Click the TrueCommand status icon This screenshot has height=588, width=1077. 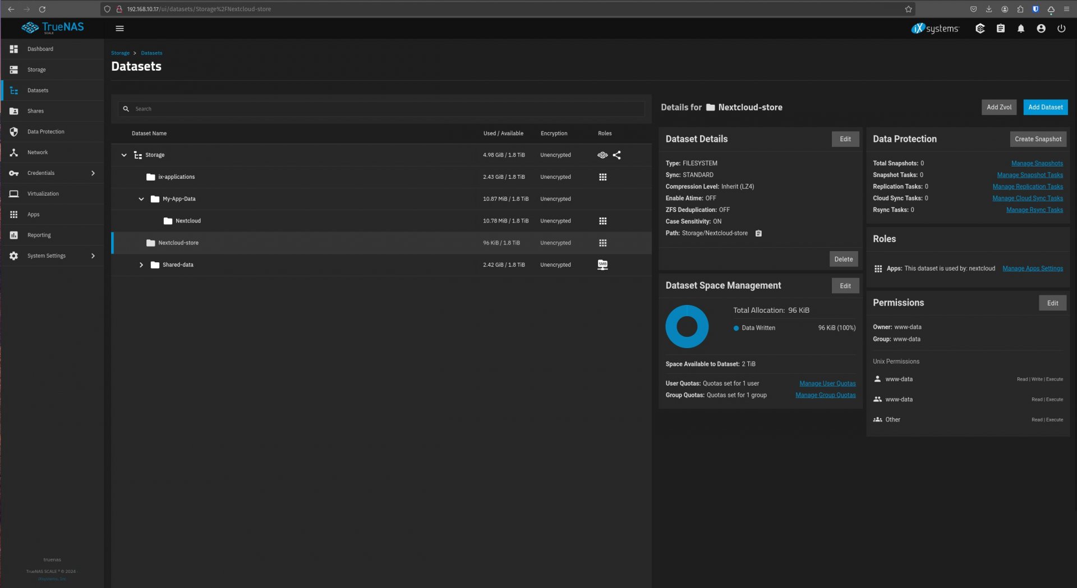pos(980,29)
